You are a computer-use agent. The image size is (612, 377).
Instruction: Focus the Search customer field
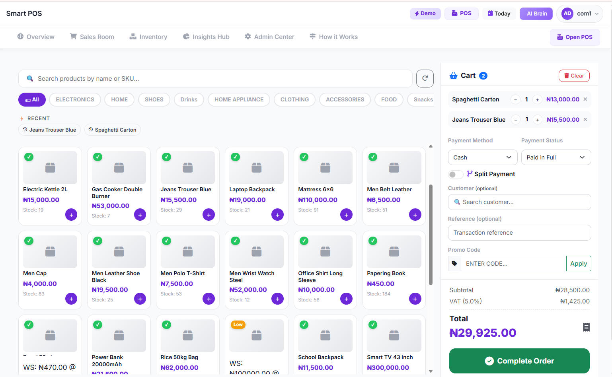(x=519, y=202)
